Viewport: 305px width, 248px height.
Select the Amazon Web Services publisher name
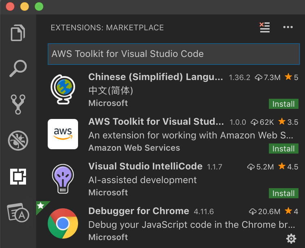(x=134, y=148)
